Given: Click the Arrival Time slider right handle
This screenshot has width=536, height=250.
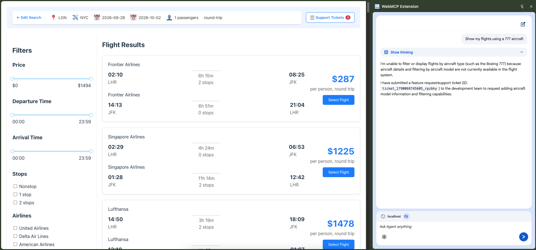Looking at the screenshot, I should (x=91, y=151).
